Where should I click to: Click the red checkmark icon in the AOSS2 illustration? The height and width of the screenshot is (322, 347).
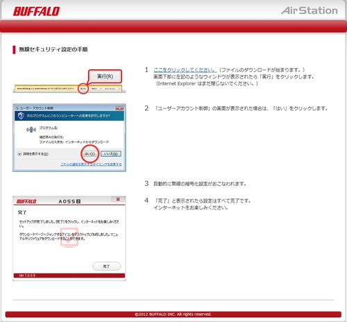click(x=69, y=237)
